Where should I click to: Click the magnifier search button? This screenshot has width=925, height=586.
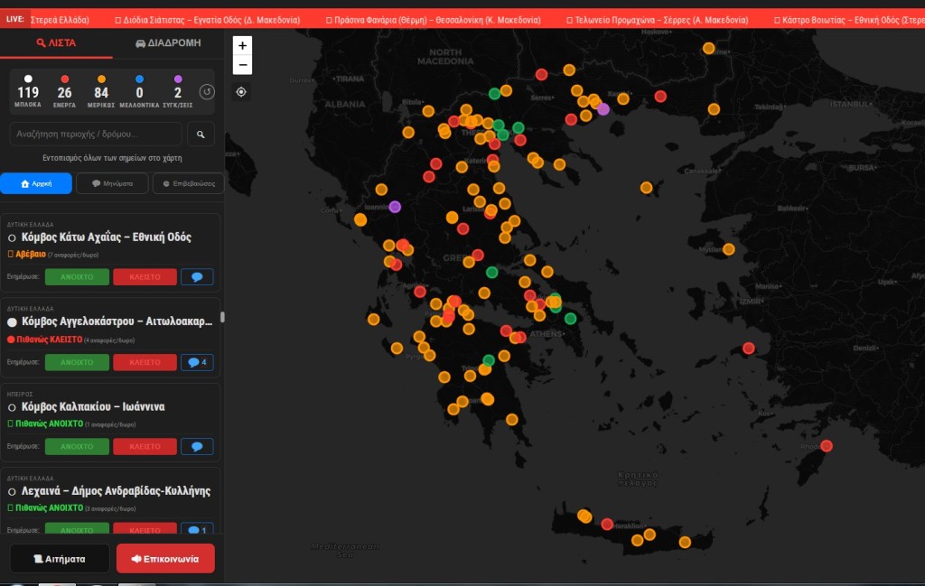click(x=201, y=135)
